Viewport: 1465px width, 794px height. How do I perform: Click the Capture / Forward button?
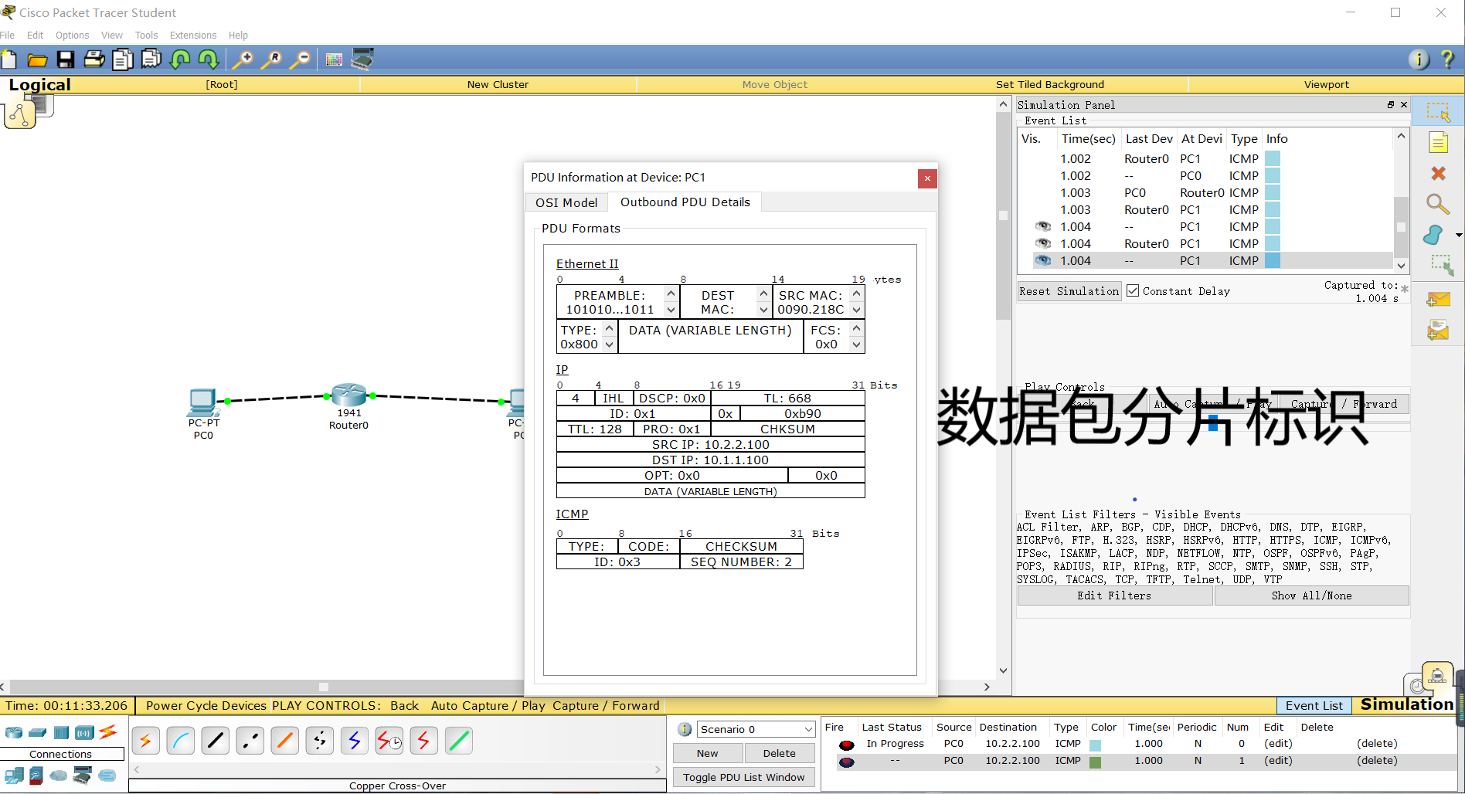[1344, 404]
